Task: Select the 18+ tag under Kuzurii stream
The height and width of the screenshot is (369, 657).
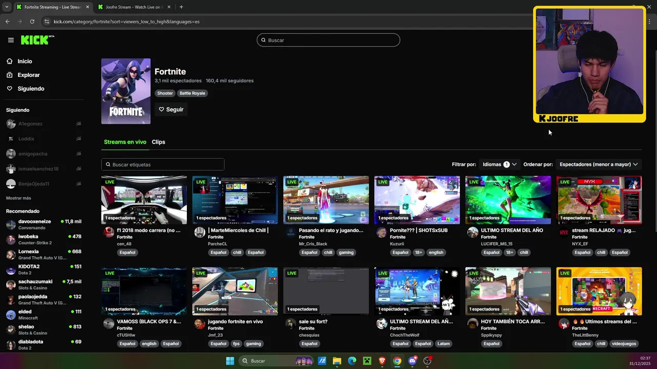Action: point(418,252)
